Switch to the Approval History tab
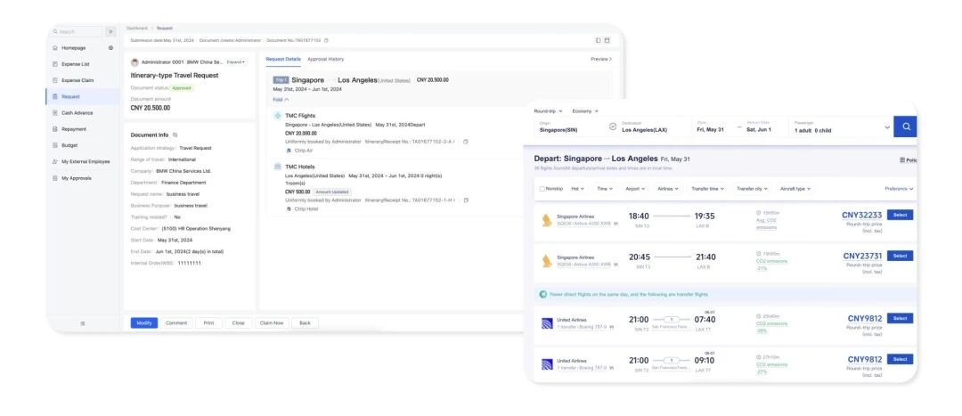This screenshot has width=962, height=416. tap(325, 59)
